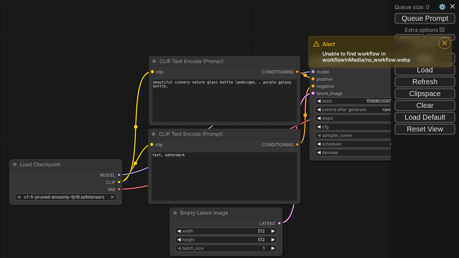Click the Reset View button
Viewport: 459px width, 258px height.
click(x=425, y=129)
